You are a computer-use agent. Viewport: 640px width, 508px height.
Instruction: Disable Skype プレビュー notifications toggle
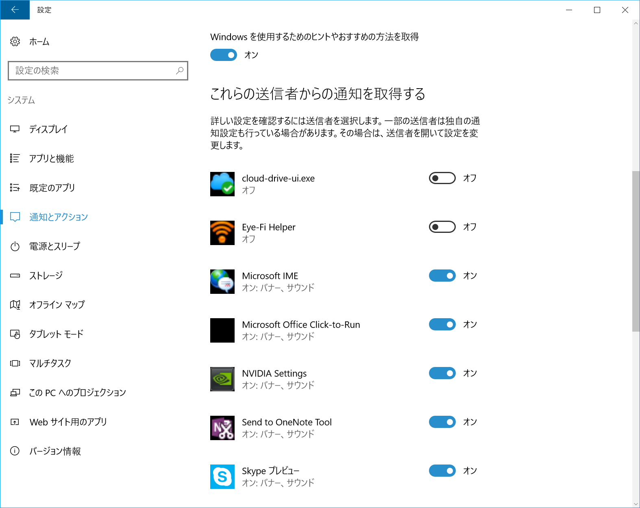coord(442,471)
